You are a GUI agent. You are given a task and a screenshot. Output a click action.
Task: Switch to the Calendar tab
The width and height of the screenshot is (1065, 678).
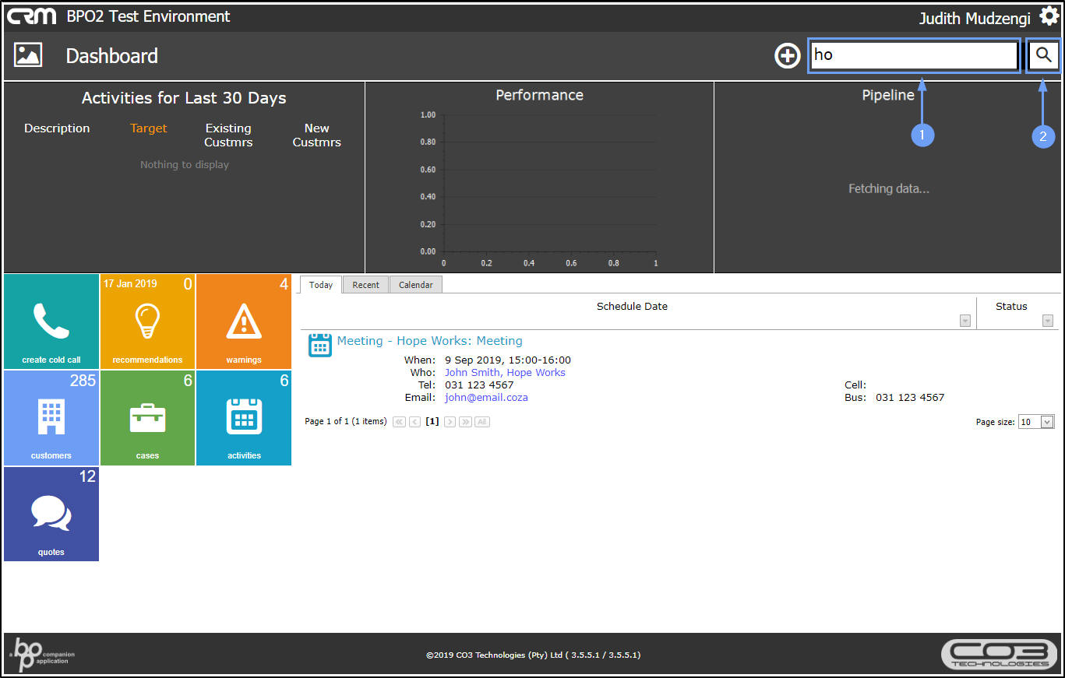click(x=416, y=285)
